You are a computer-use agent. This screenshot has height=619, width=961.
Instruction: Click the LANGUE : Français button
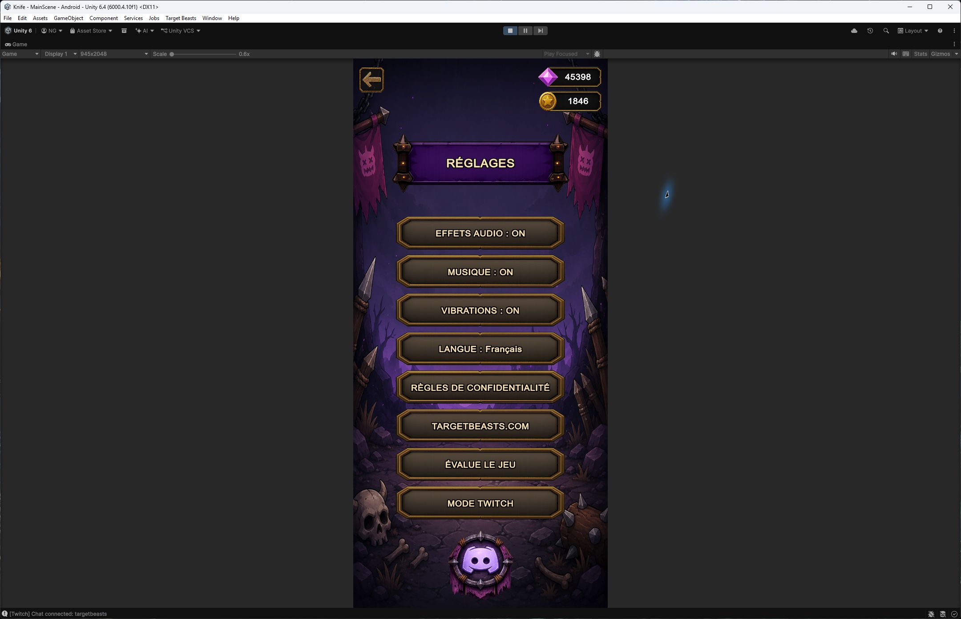[x=480, y=349]
